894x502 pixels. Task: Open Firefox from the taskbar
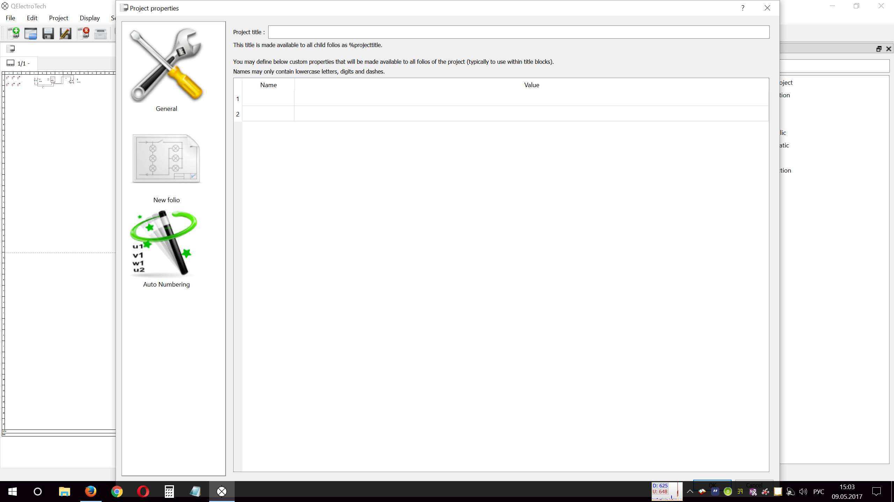point(91,492)
